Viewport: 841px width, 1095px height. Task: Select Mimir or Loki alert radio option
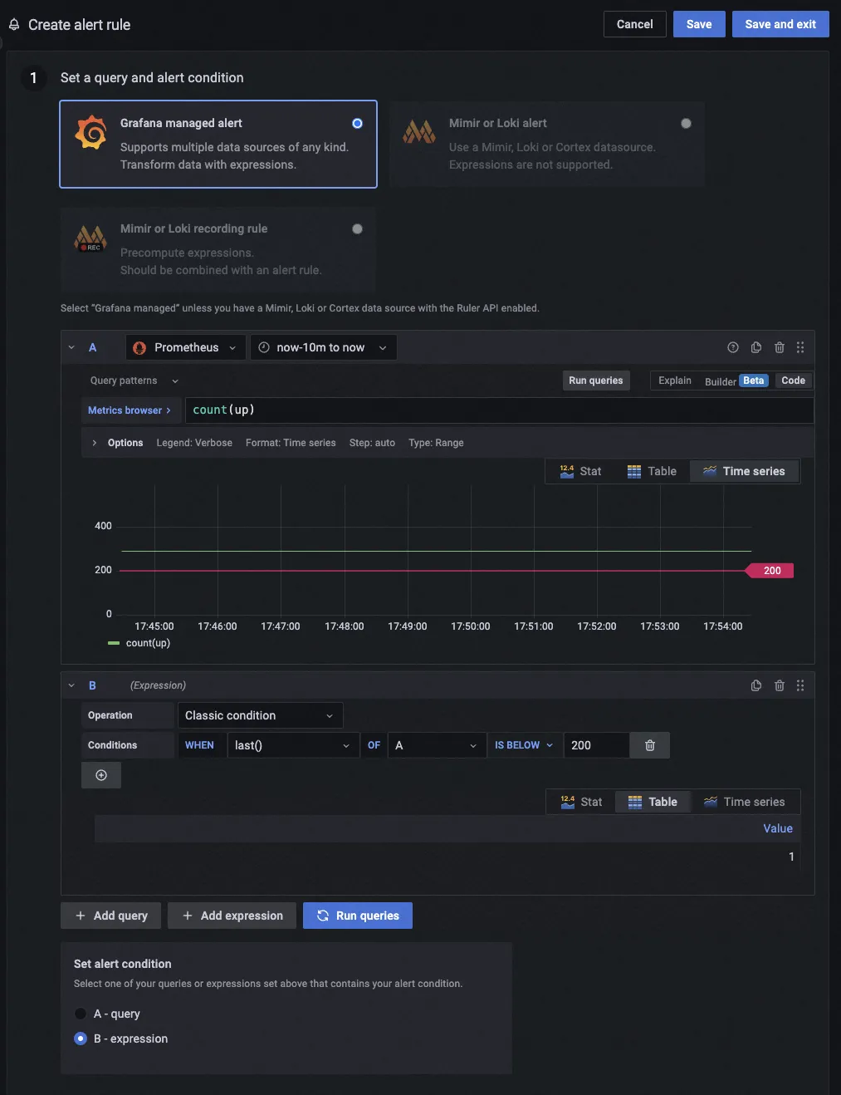pos(686,123)
